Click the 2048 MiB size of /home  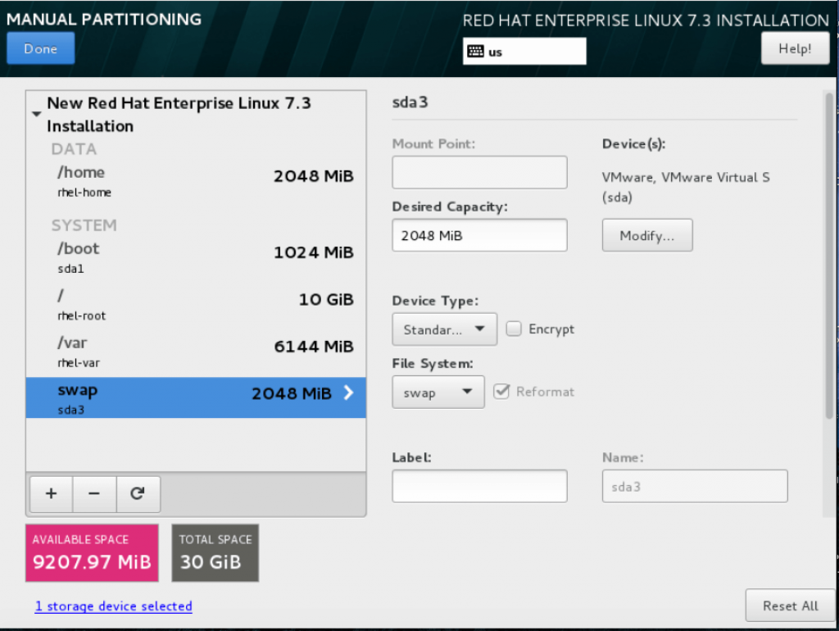click(314, 176)
